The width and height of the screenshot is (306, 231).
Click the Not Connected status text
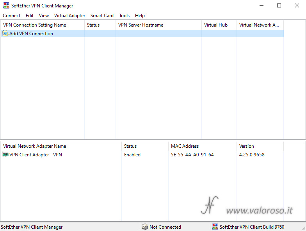point(165,227)
